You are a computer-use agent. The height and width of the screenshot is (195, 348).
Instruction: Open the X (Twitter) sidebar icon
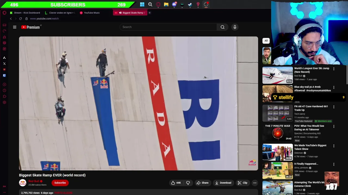pyautogui.click(x=4, y=64)
